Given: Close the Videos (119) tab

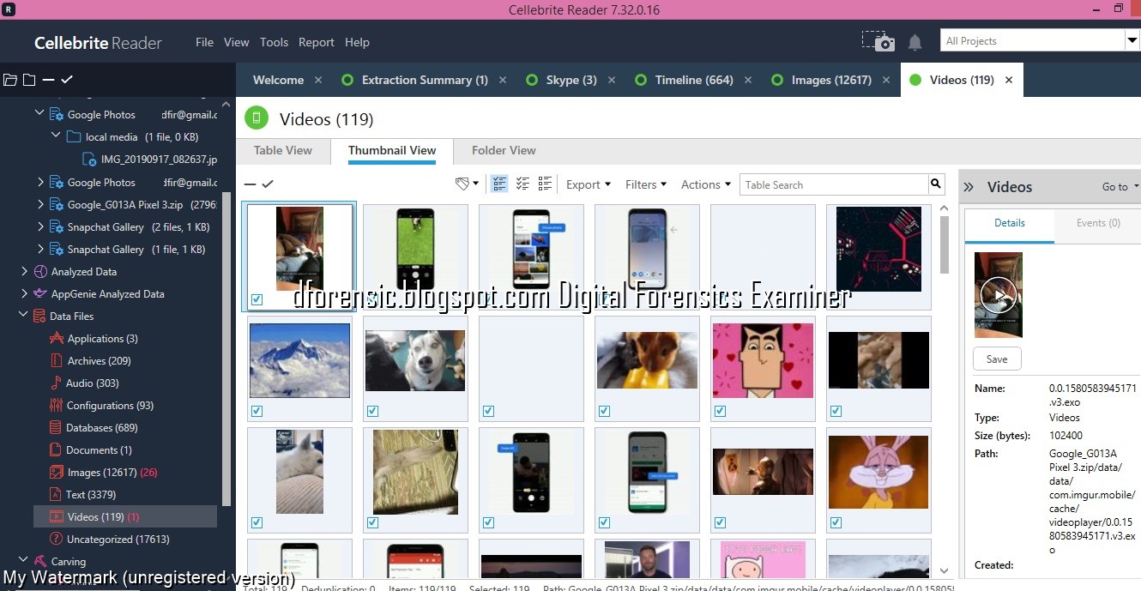Looking at the screenshot, I should (x=1009, y=80).
